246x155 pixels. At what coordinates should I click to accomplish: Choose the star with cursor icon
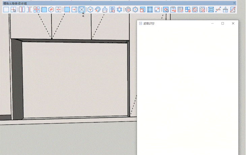click(x=166, y=10)
